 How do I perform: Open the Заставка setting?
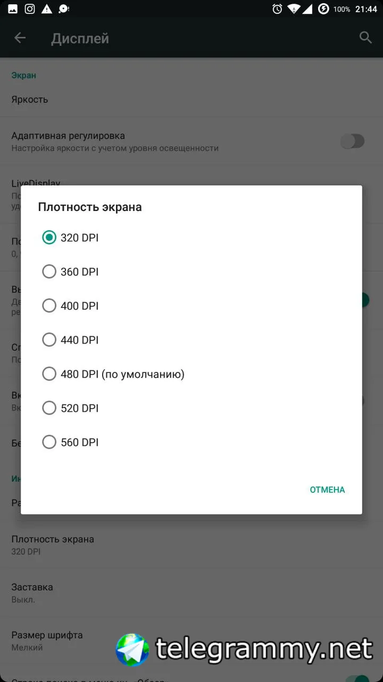[x=32, y=592]
